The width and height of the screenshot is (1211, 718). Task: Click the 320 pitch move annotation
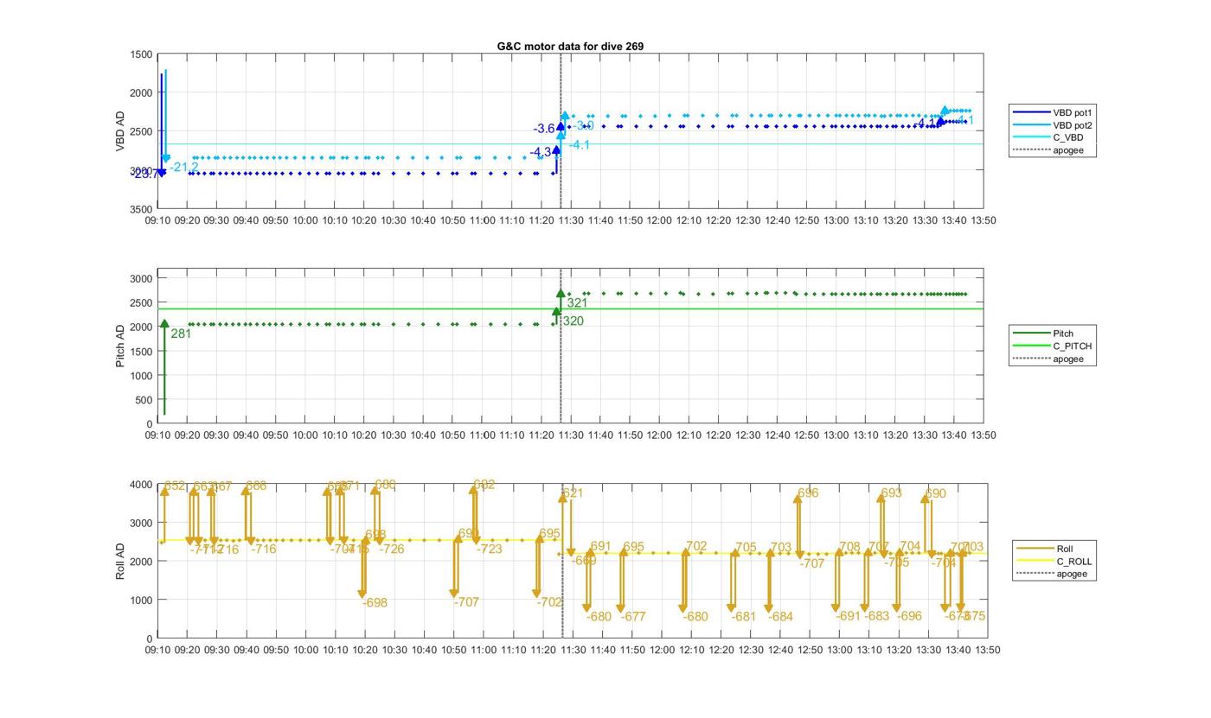pyautogui.click(x=573, y=321)
